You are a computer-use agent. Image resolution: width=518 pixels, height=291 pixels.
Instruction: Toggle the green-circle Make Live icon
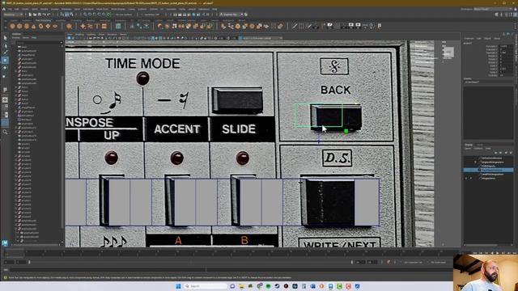coord(109,15)
